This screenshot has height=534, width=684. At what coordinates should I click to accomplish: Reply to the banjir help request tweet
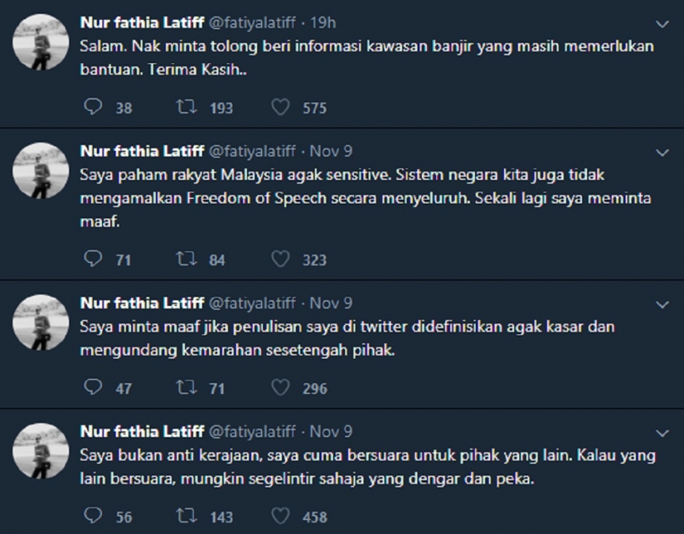coord(93,107)
